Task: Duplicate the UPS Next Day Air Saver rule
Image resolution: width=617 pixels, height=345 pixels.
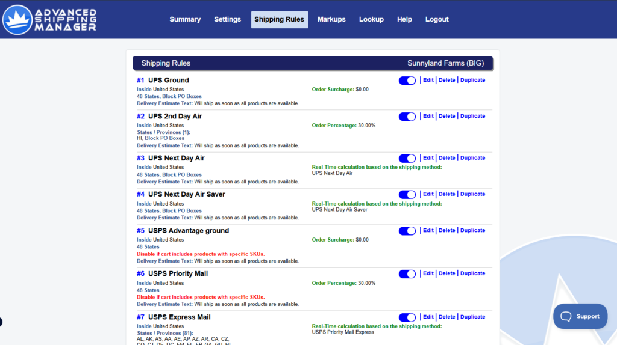Action: (472, 194)
